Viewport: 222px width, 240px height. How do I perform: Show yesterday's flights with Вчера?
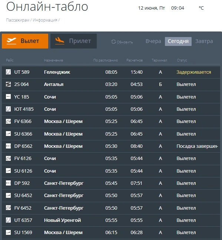click(153, 41)
